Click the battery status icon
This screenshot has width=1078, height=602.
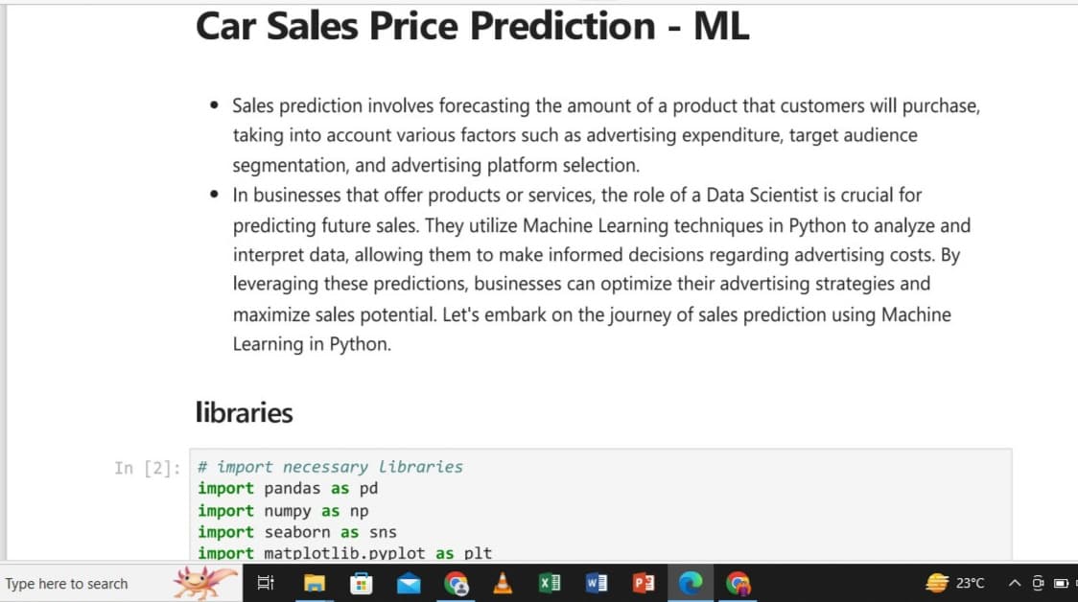(1061, 583)
